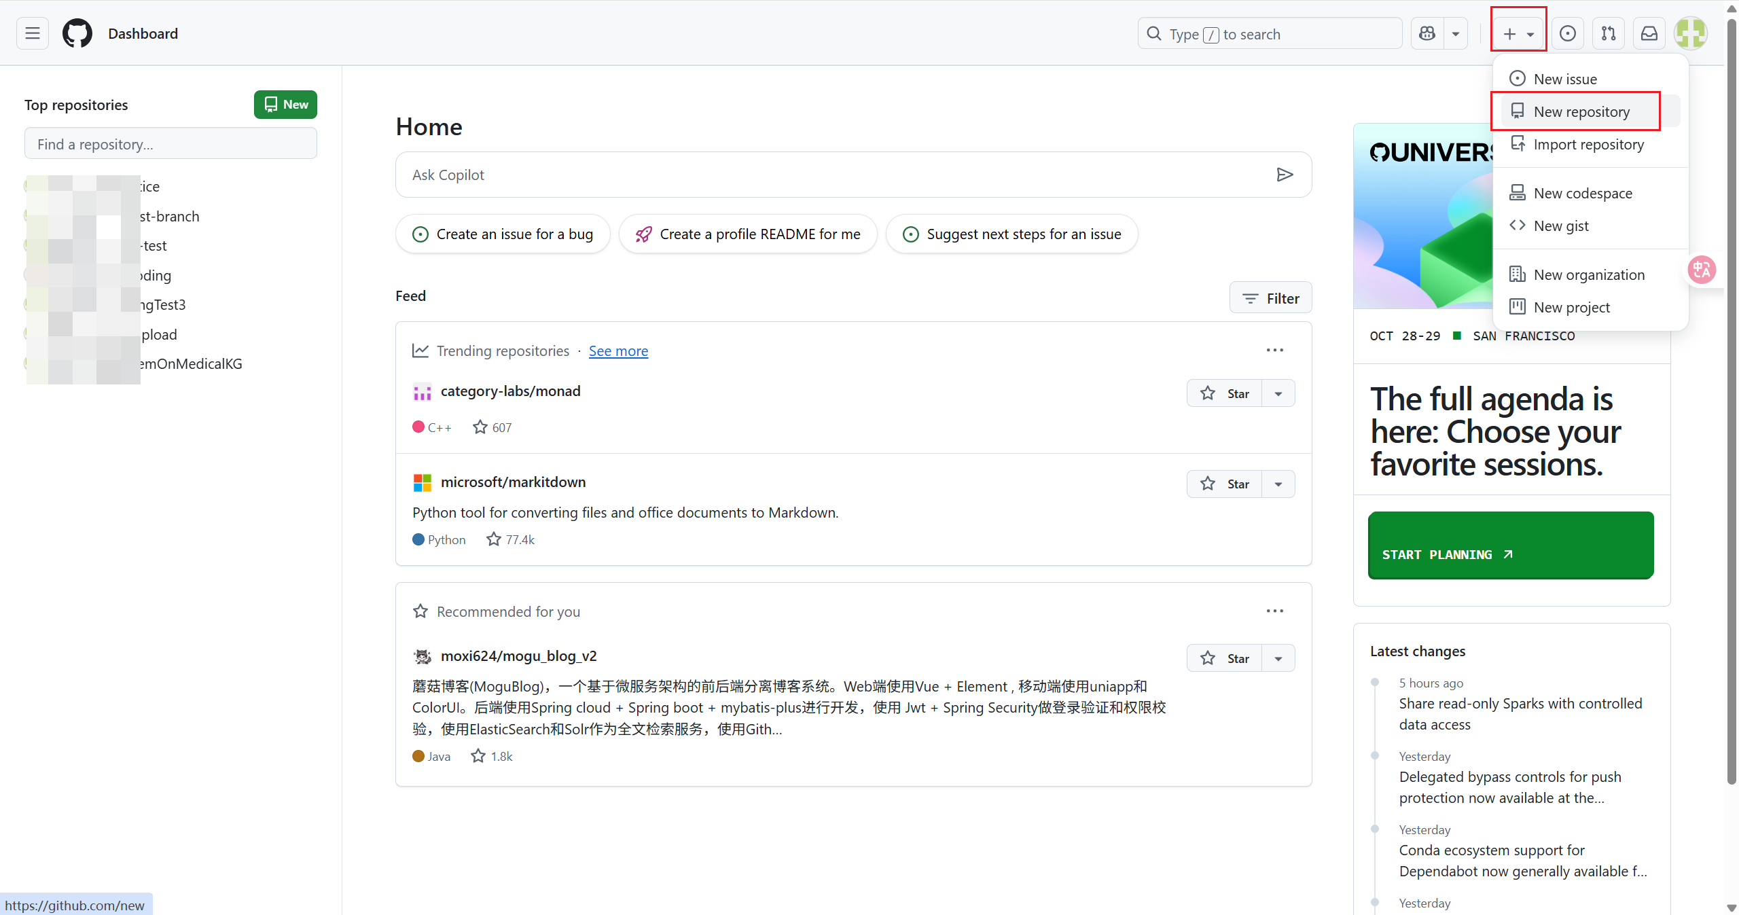
Task: Select New issue from menu
Action: tap(1590, 79)
